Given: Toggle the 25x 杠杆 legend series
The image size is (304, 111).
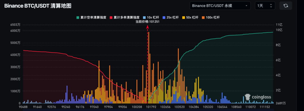Looking at the screenshot, I should [171, 17].
